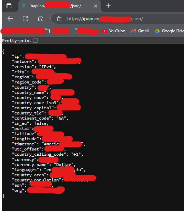The image size is (184, 211).
Task: Enable the Pretty-print checkbox
Action: click(x=35, y=40)
